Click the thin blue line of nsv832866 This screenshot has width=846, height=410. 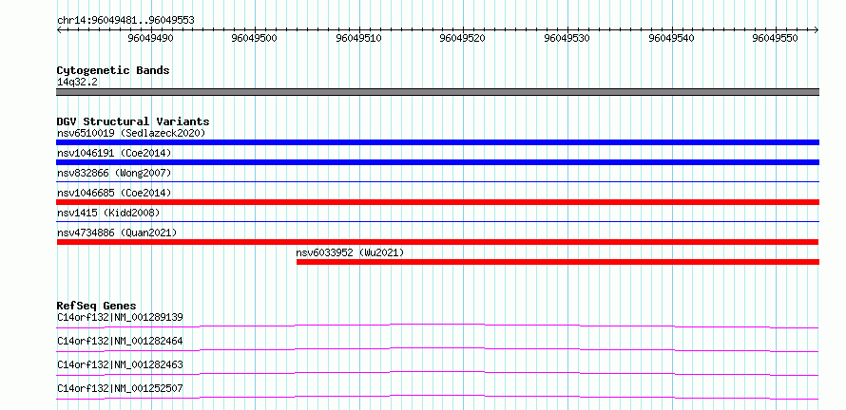(x=437, y=181)
